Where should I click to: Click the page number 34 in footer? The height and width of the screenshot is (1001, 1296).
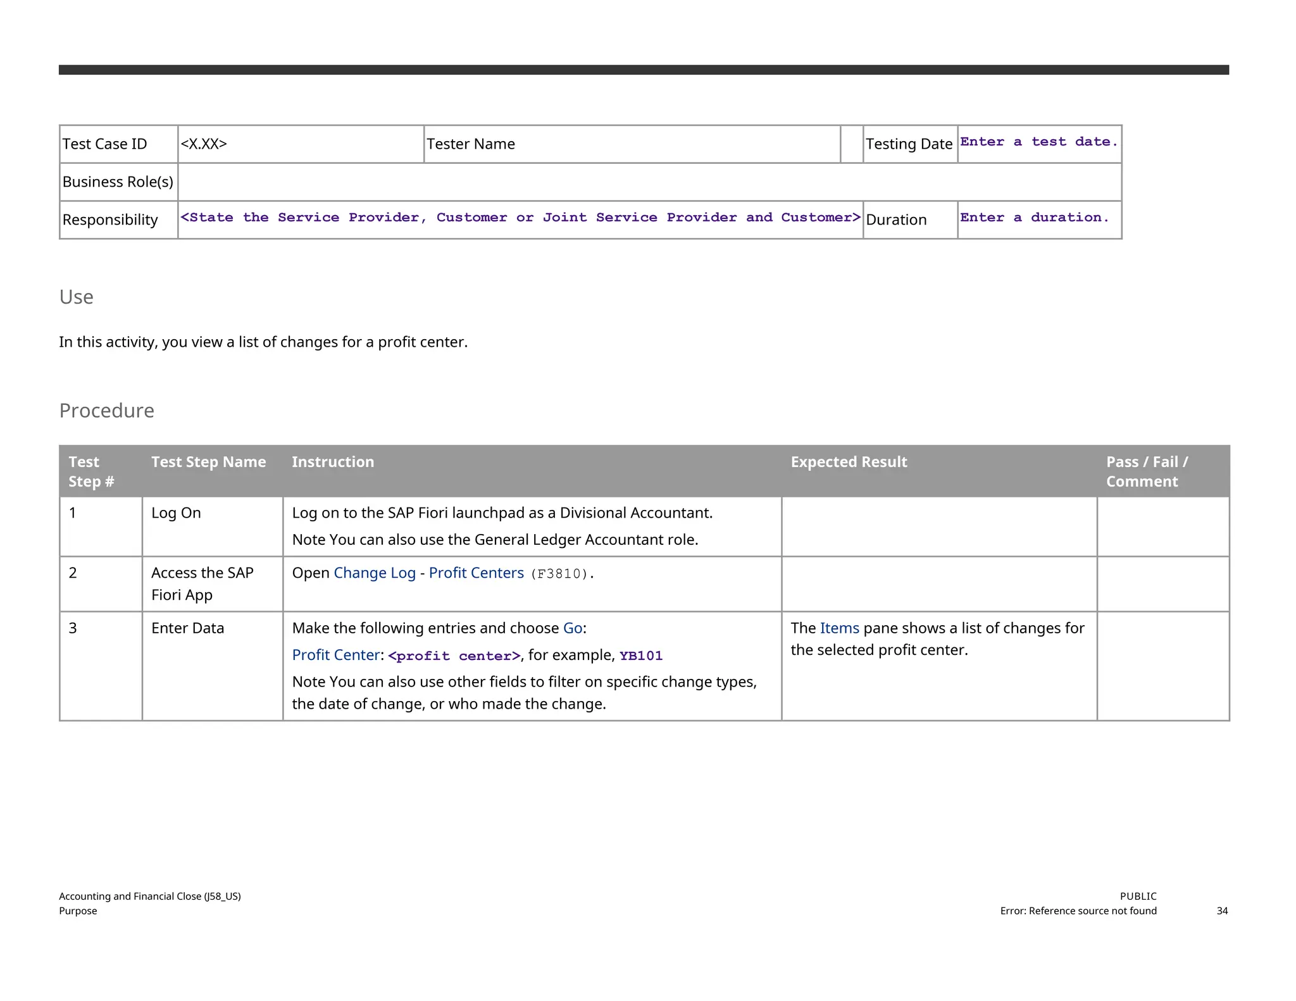coord(1221,911)
